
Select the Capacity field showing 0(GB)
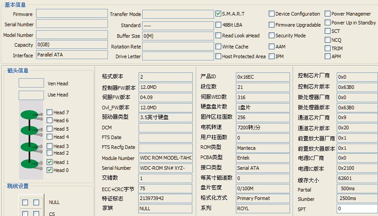(72, 44)
